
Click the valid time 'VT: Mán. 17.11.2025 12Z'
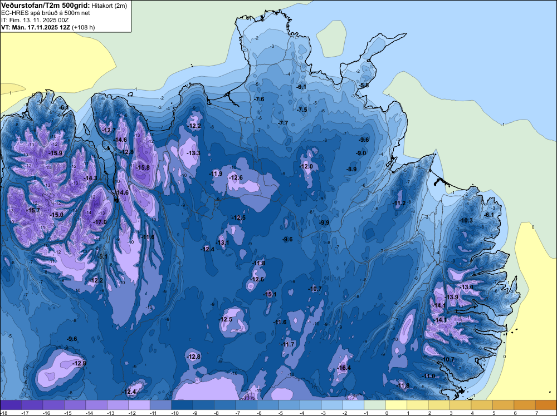coord(36,27)
